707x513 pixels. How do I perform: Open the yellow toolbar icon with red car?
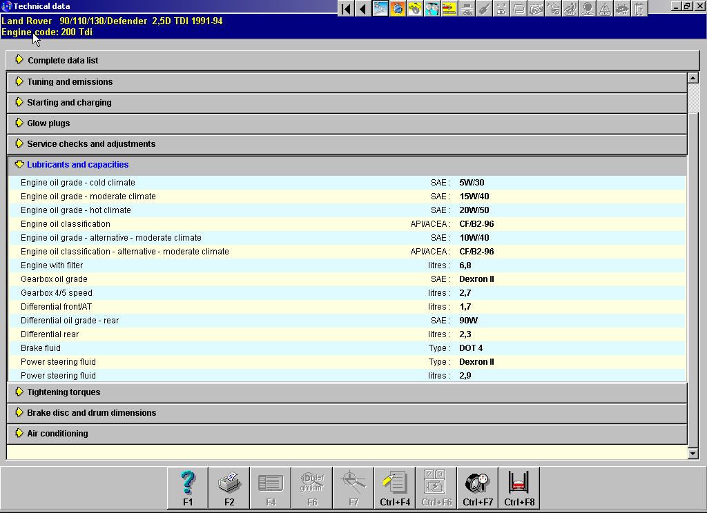tap(449, 8)
